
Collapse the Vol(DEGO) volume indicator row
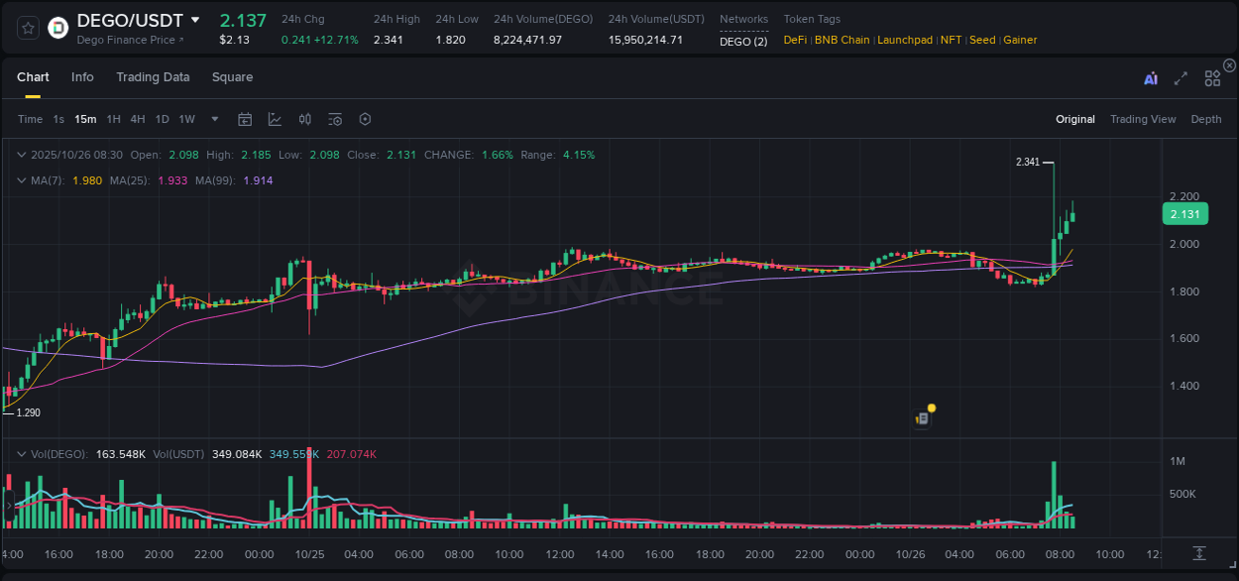point(22,453)
